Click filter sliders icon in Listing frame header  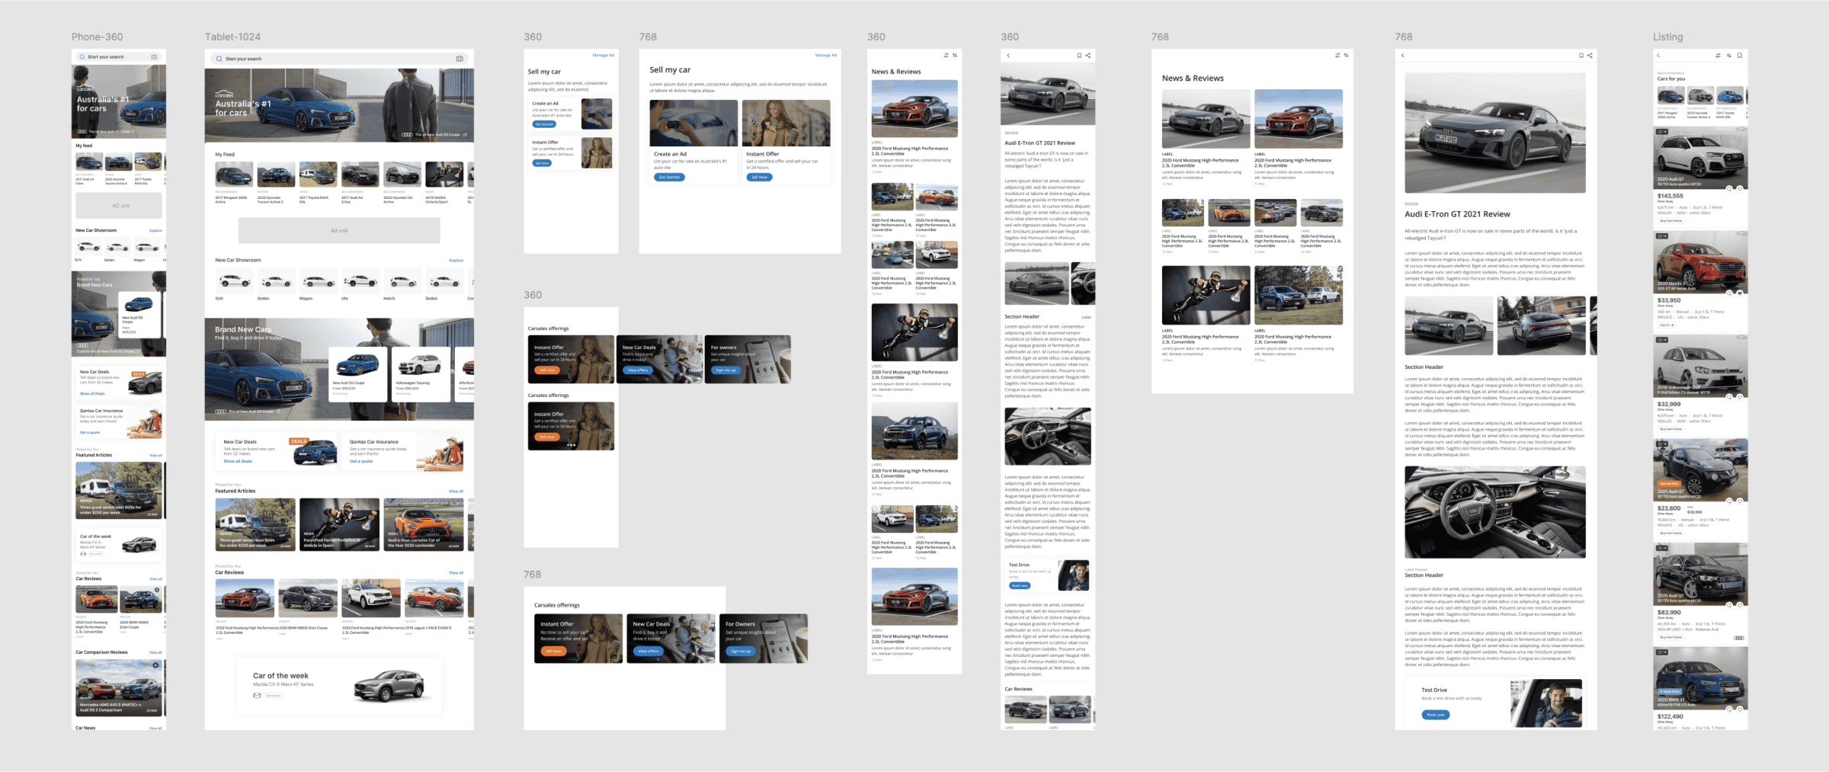[x=1718, y=56]
